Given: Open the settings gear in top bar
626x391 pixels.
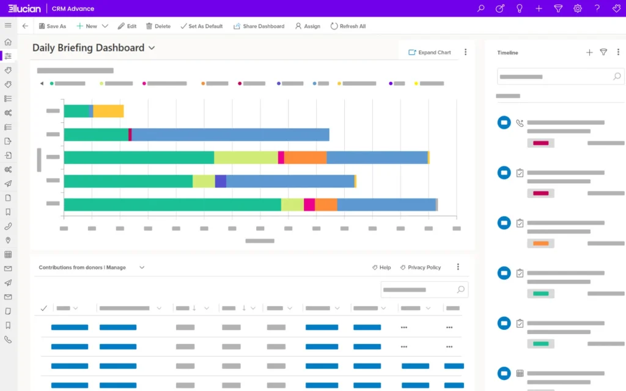Looking at the screenshot, I should point(578,9).
